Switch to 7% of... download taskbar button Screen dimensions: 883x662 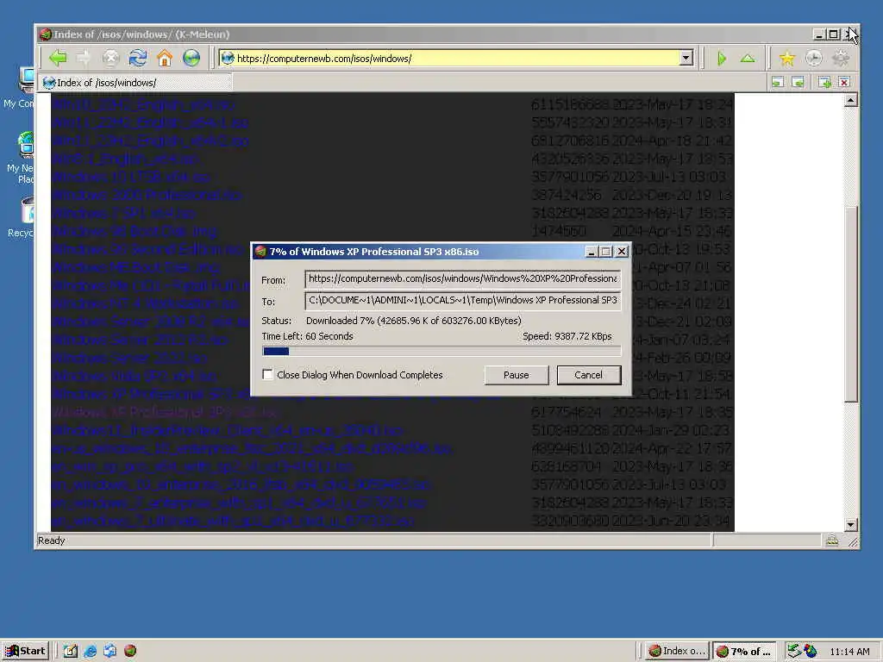pyautogui.click(x=744, y=651)
